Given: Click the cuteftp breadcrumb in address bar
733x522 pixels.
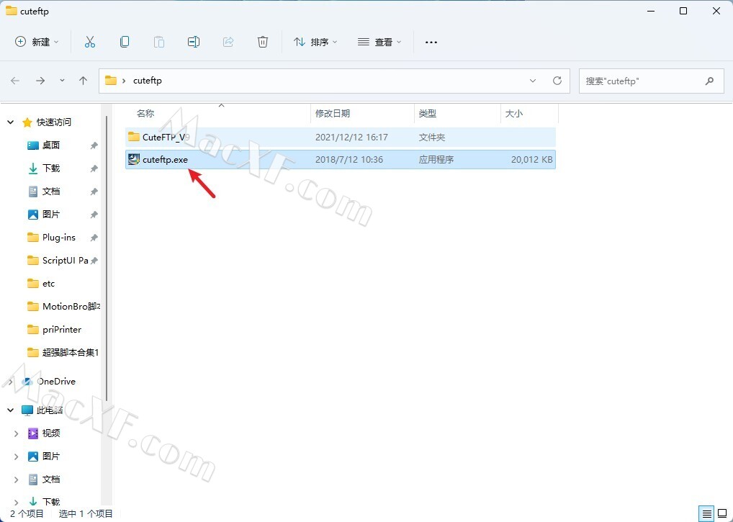Looking at the screenshot, I should pyautogui.click(x=148, y=81).
